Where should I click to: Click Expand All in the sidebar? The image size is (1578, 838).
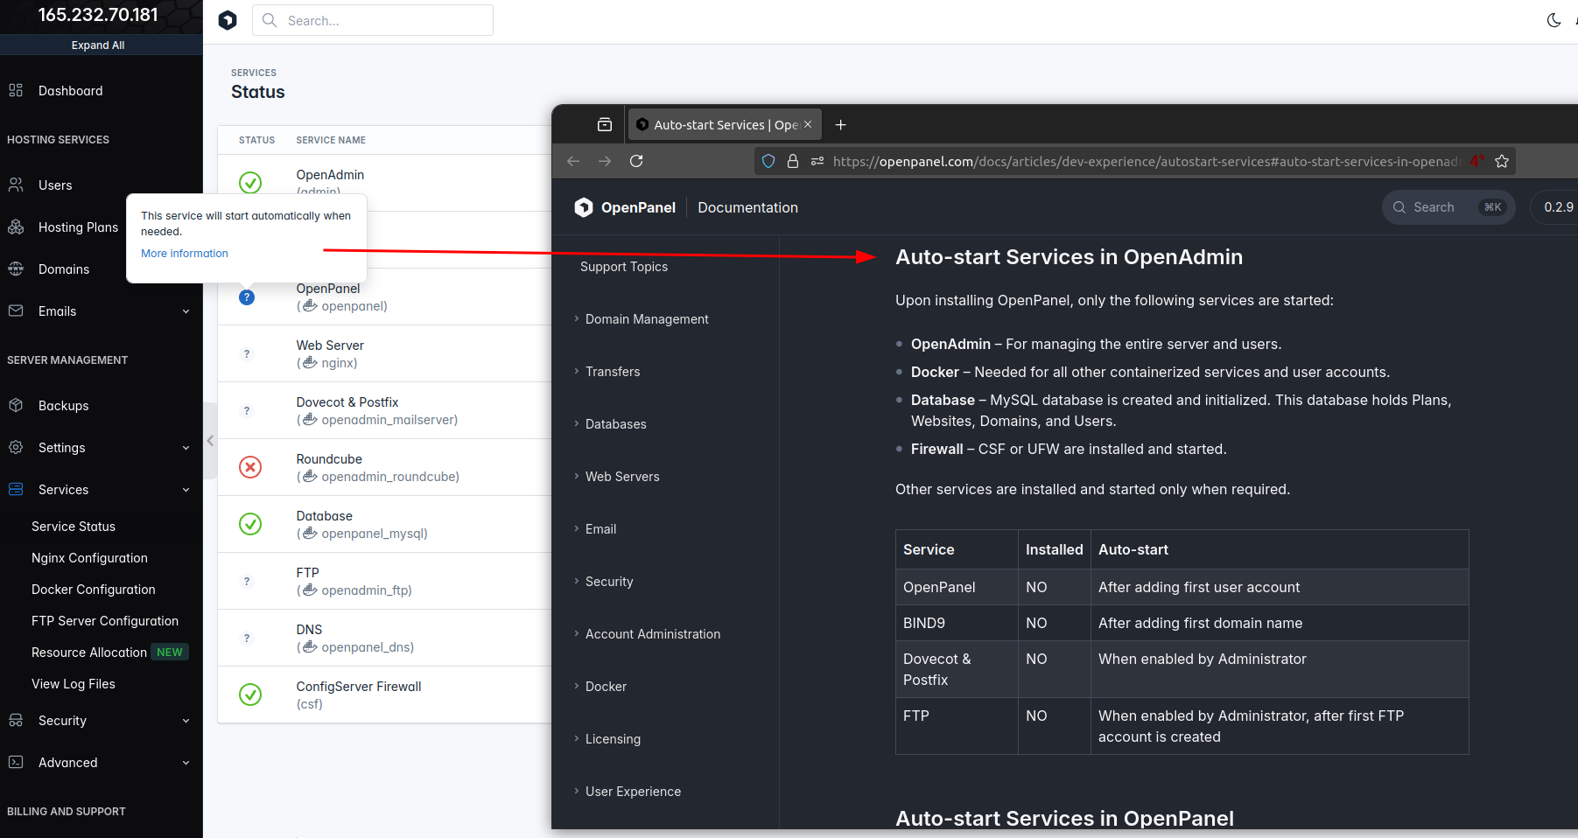coord(98,45)
